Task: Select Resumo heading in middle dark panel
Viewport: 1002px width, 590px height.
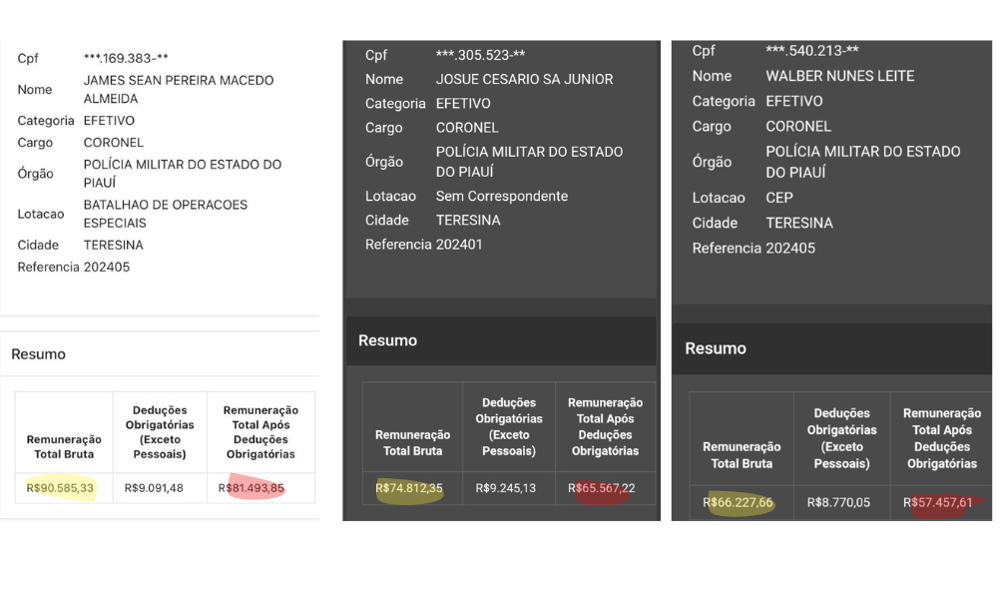Action: click(x=387, y=340)
